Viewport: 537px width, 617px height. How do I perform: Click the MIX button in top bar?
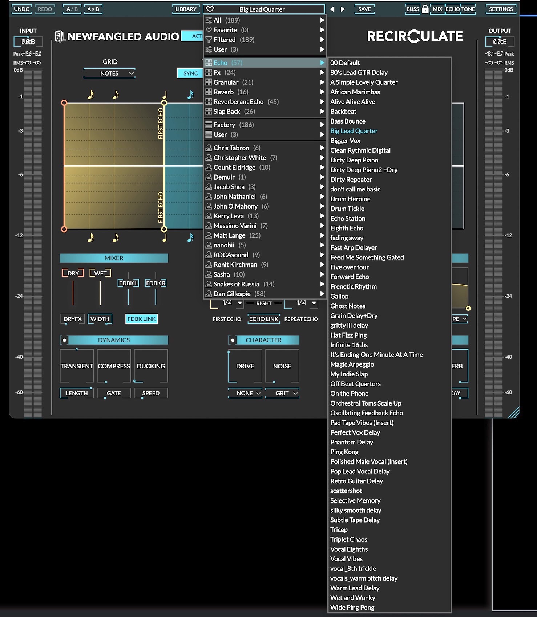coord(437,9)
